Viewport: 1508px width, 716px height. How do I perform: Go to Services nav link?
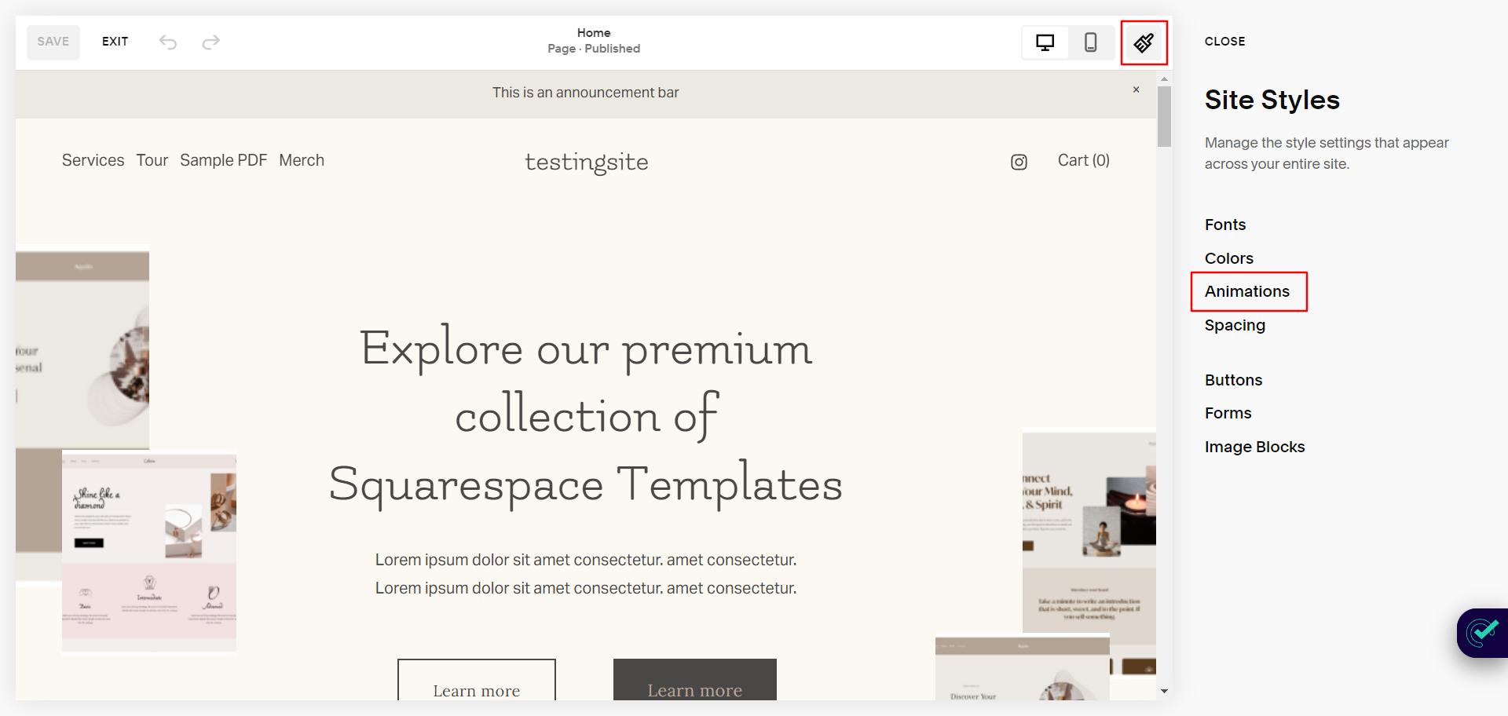coord(93,160)
